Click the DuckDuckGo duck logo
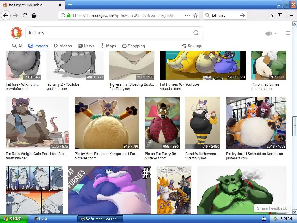This screenshot has width=297, height=223. pos(17,33)
